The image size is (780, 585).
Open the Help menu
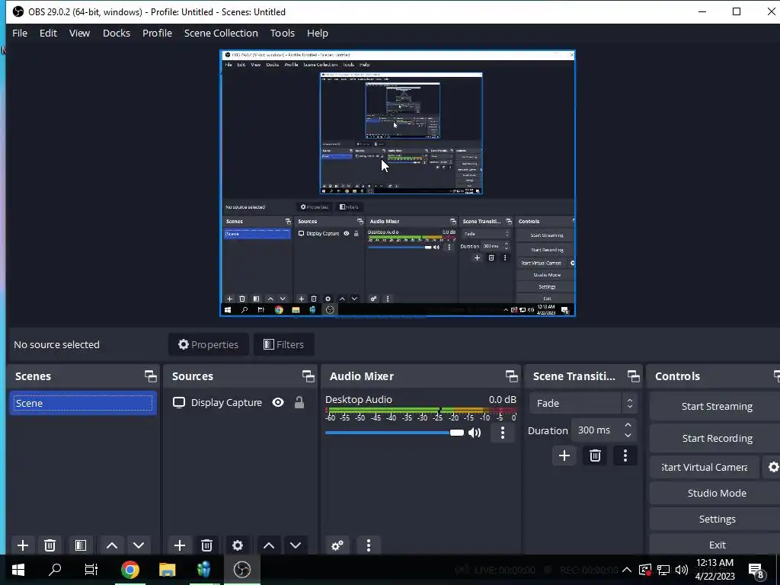pos(318,33)
